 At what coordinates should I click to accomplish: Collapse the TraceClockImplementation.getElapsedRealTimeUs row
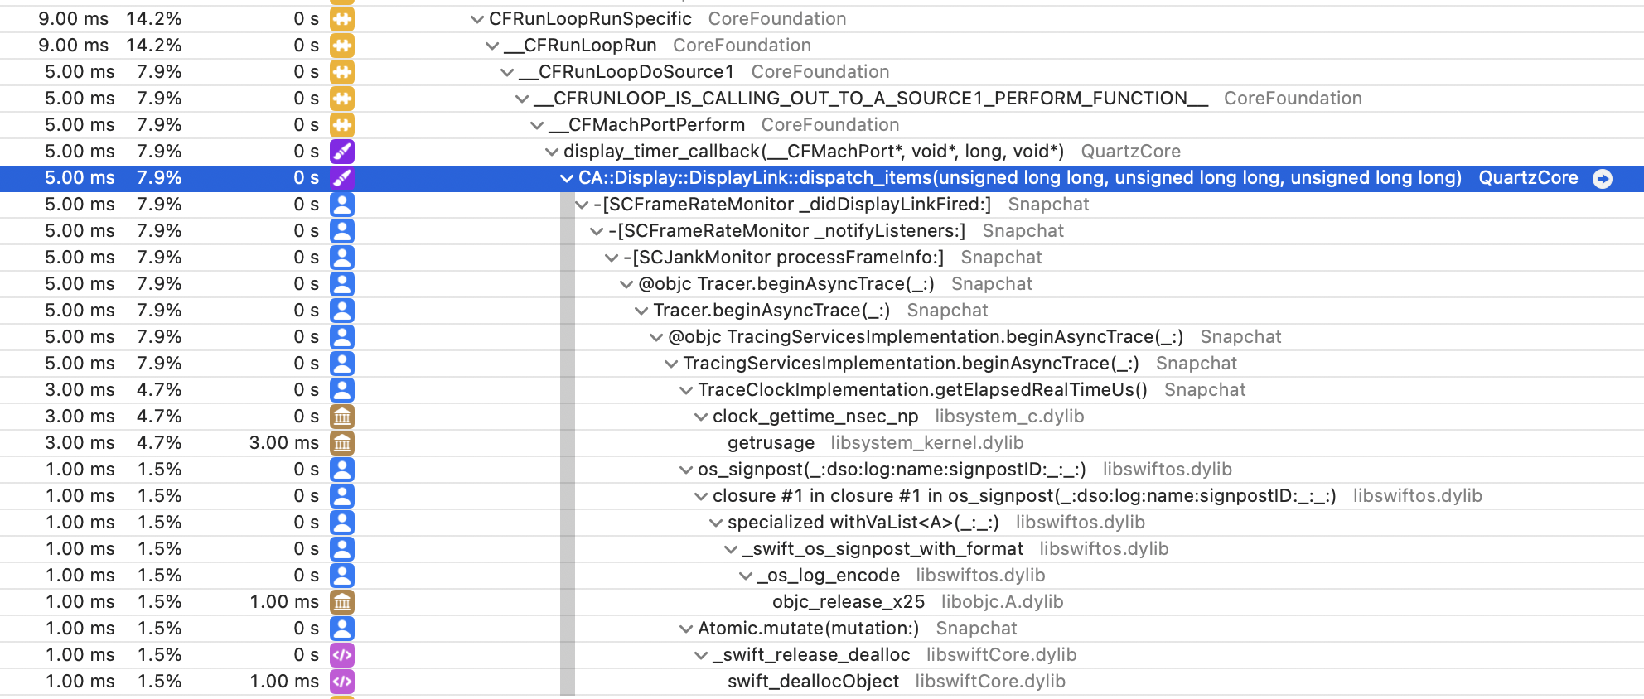click(686, 390)
